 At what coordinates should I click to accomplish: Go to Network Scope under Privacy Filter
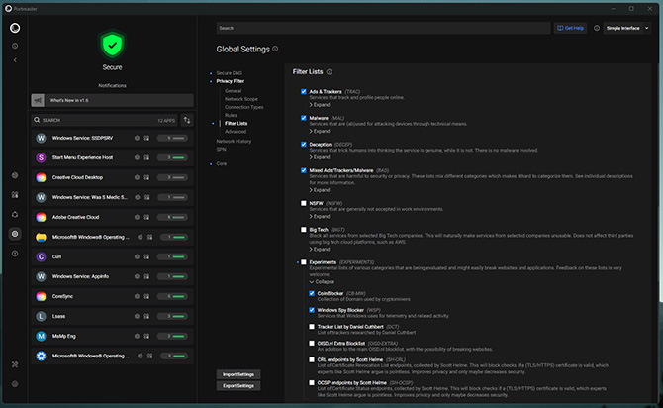click(241, 99)
